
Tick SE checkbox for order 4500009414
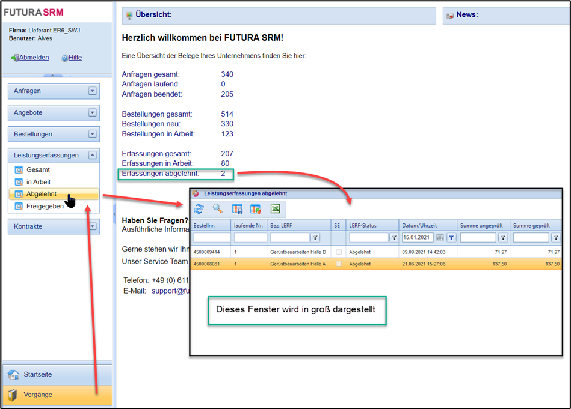click(x=339, y=252)
